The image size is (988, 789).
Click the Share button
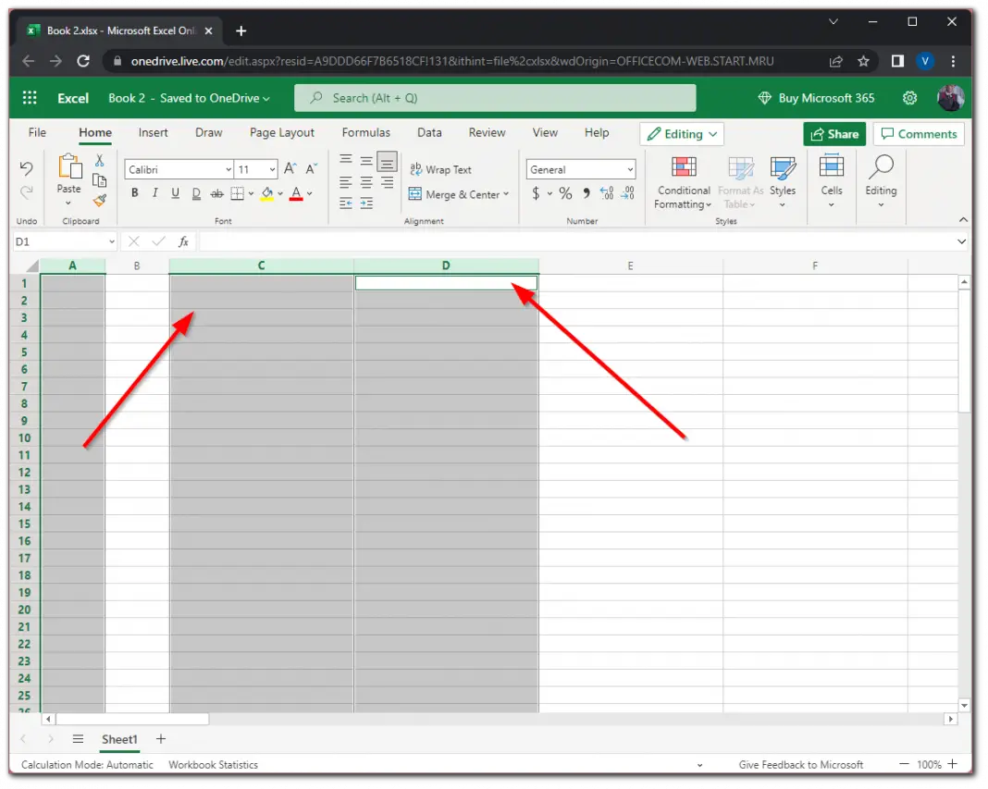coord(834,133)
